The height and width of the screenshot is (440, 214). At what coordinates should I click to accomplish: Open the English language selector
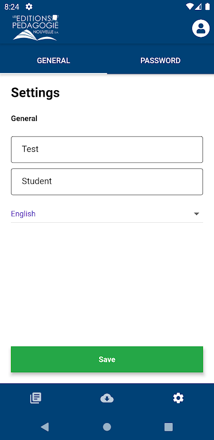pos(107,214)
